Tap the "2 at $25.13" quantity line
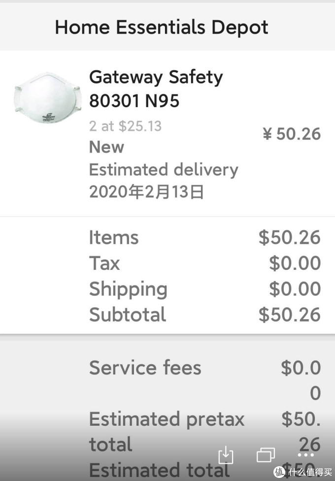The height and width of the screenshot is (481, 335). point(125,126)
